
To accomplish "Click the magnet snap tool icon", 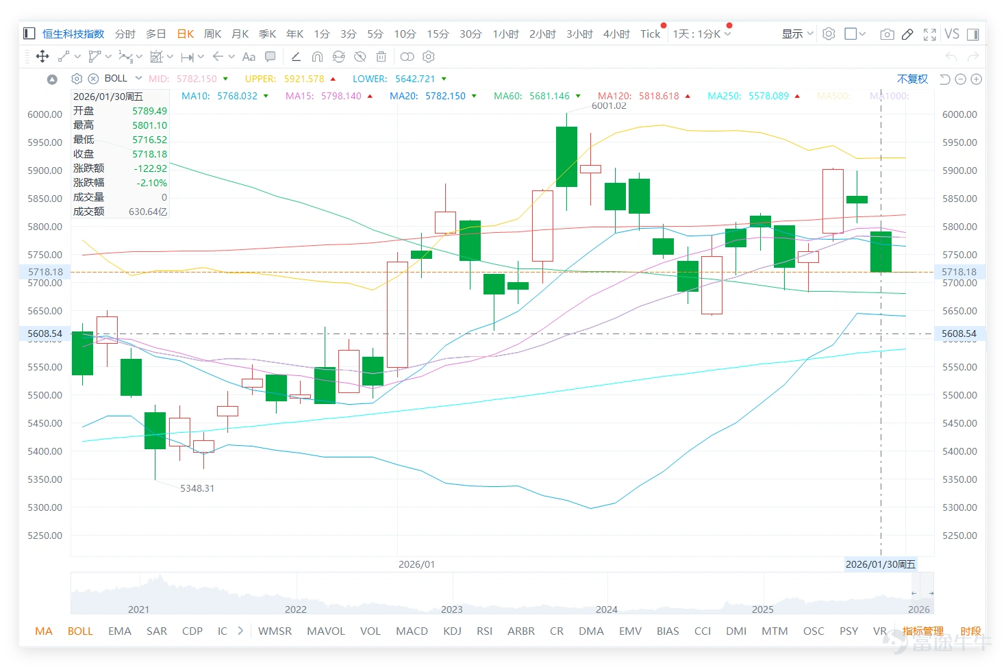I will [x=317, y=57].
